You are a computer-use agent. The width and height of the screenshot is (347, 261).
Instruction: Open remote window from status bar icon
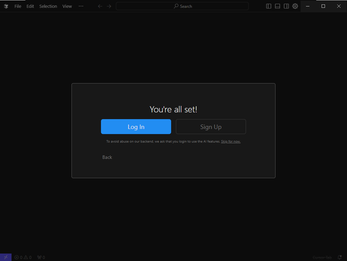[x=6, y=257]
